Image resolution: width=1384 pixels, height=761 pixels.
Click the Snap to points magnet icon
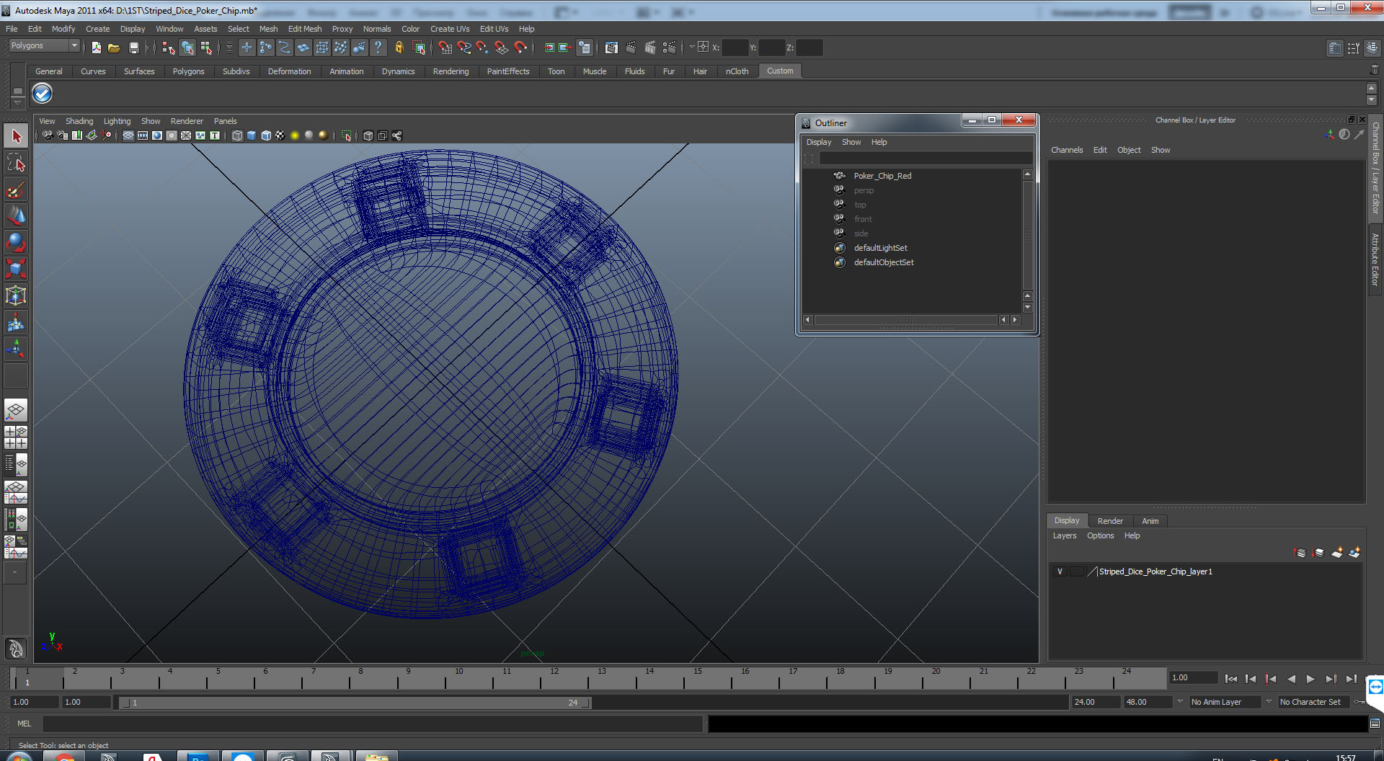(x=483, y=48)
